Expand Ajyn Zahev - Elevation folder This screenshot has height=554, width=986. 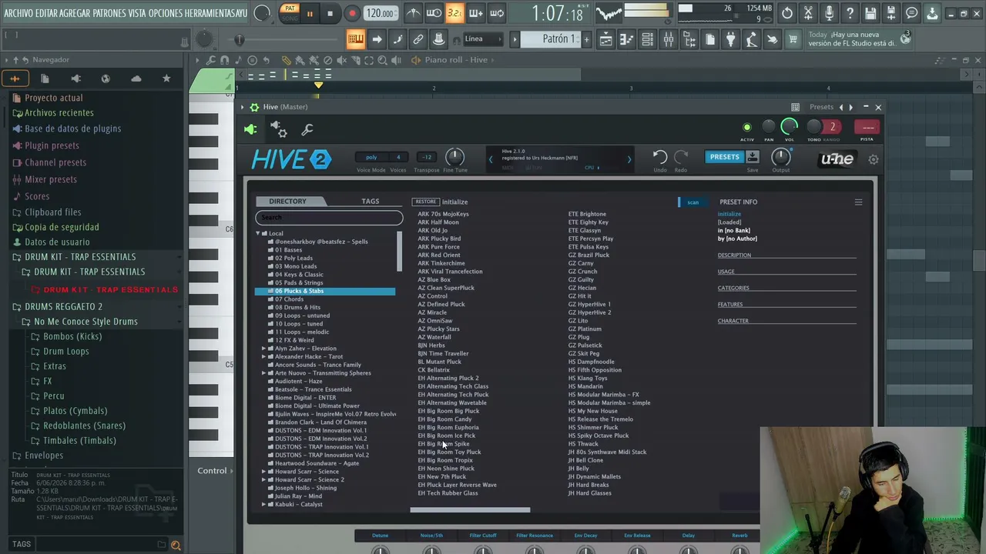[264, 349]
